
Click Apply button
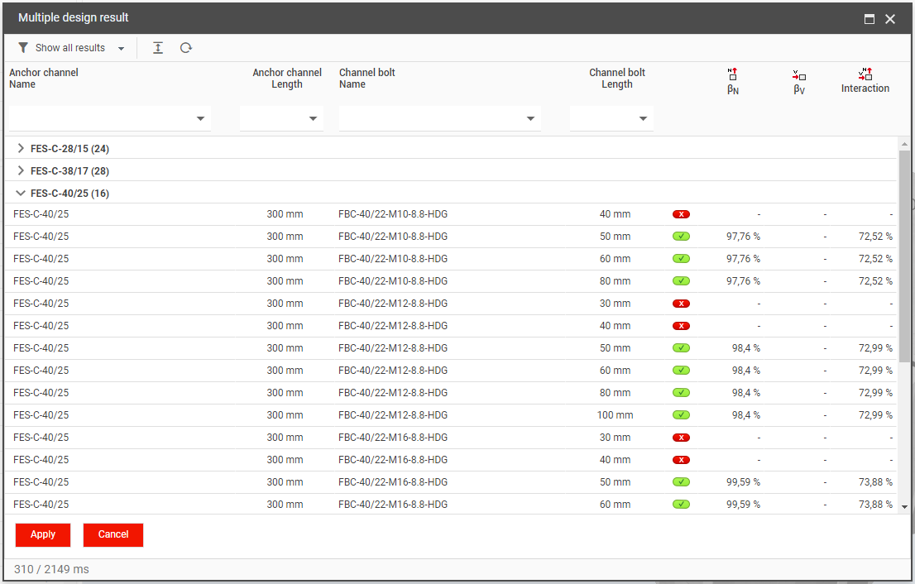(43, 534)
